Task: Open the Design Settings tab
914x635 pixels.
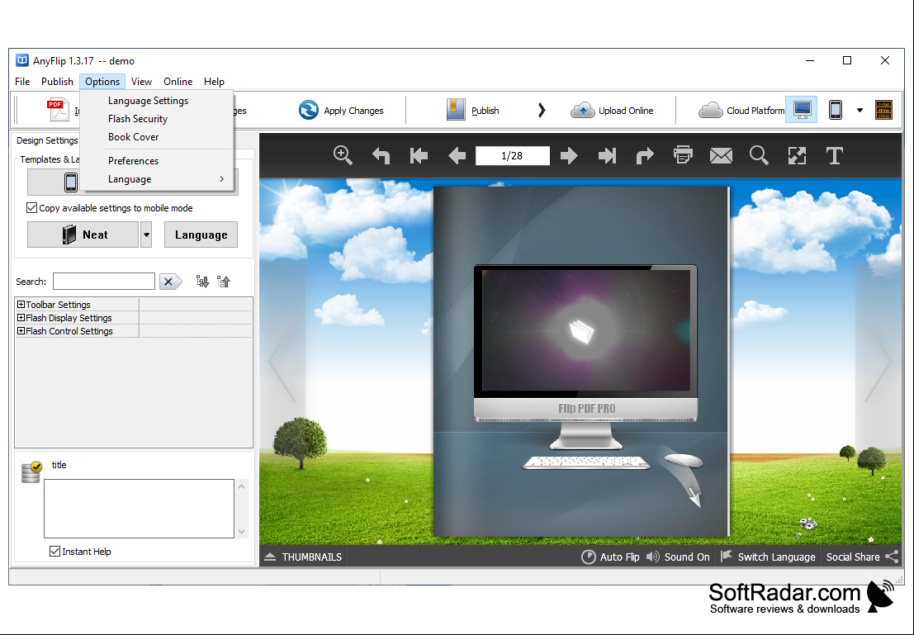Action: [x=46, y=140]
